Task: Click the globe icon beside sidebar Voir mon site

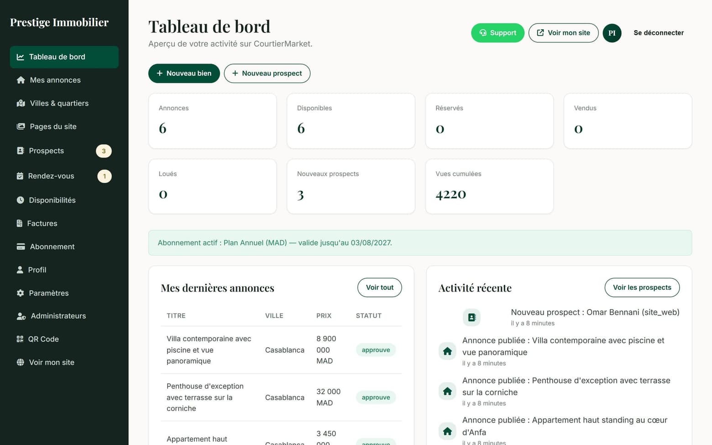Action: coord(20,362)
